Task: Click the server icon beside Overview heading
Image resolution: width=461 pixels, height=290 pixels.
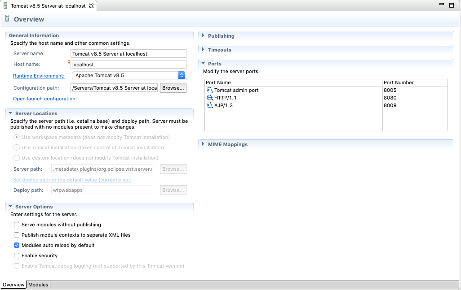Action: coord(7,19)
